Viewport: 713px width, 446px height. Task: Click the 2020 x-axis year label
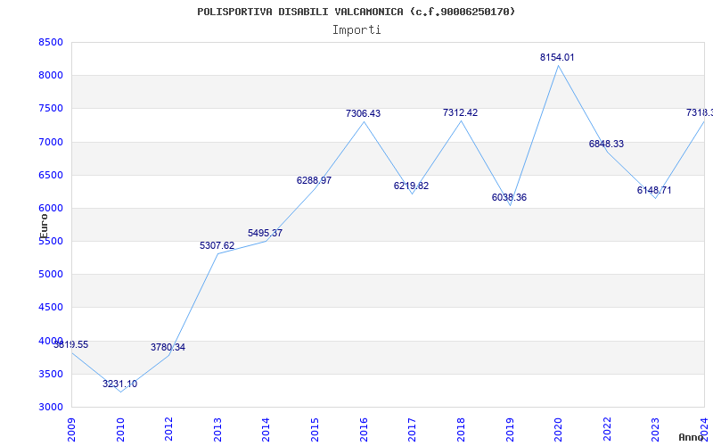point(558,429)
